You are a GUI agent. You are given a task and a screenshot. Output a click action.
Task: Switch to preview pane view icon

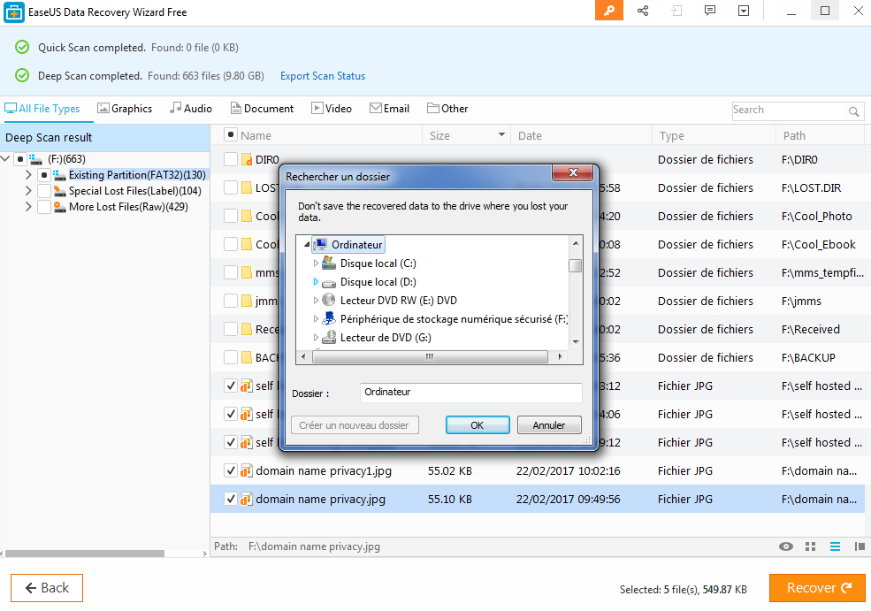(x=860, y=546)
